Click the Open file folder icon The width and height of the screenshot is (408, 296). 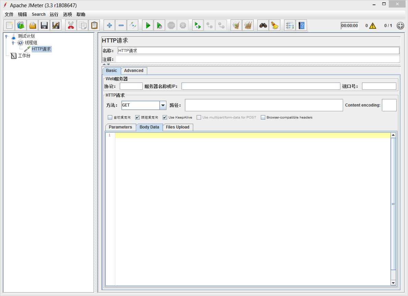[33, 25]
